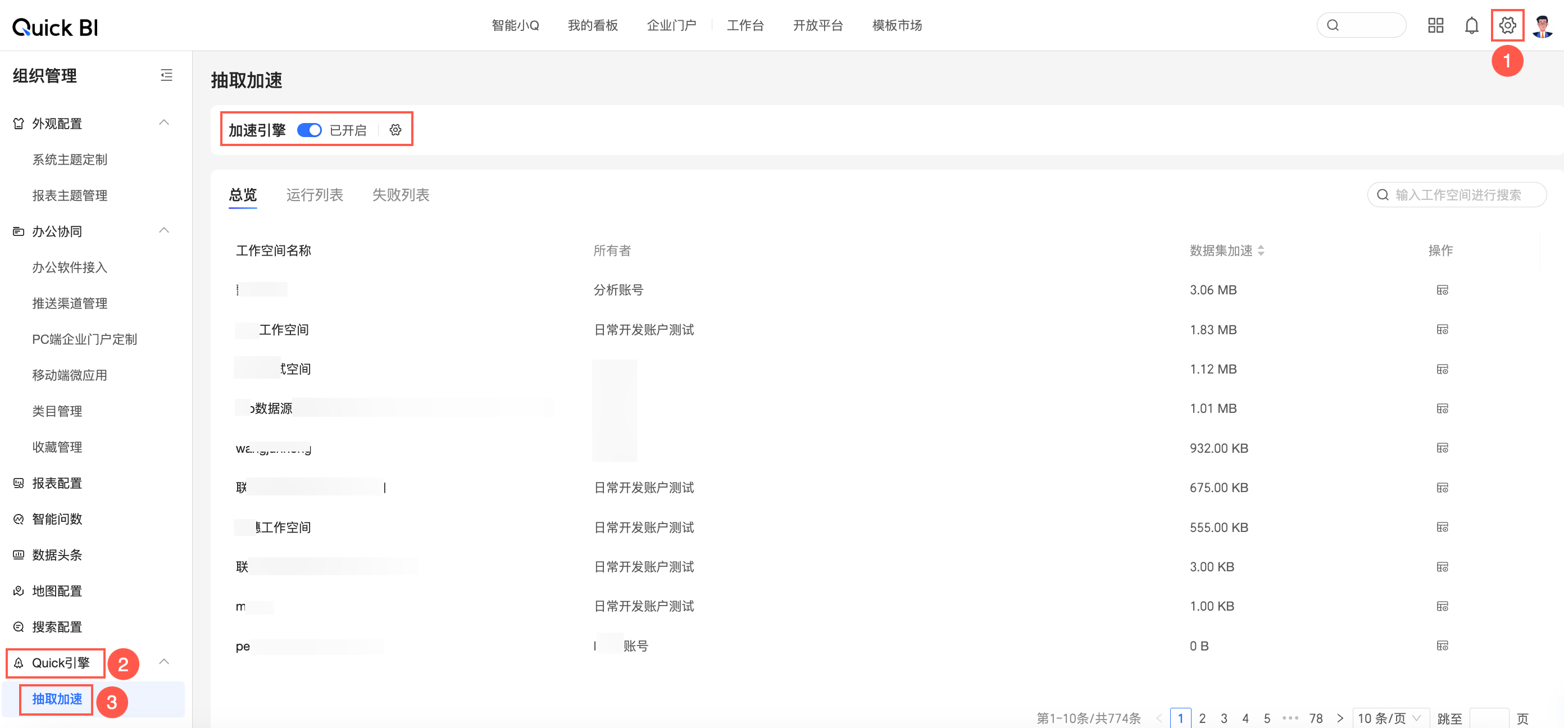Viewport: 1564px width, 728px height.
Task: Open 收藏管理 in sidebar
Action: click(x=57, y=447)
